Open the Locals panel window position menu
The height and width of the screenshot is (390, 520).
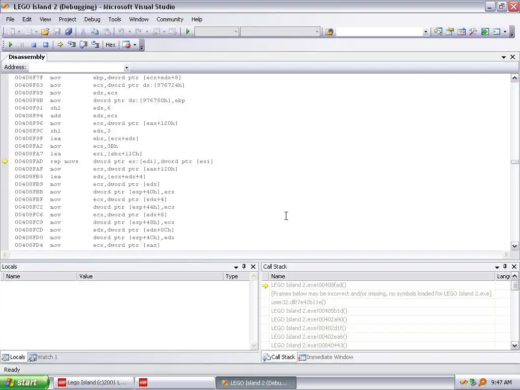tap(236, 267)
